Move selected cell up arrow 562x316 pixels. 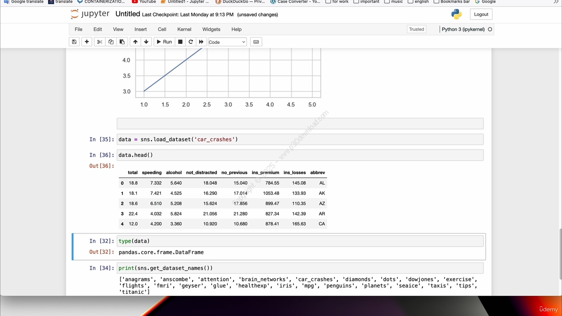tap(135, 42)
